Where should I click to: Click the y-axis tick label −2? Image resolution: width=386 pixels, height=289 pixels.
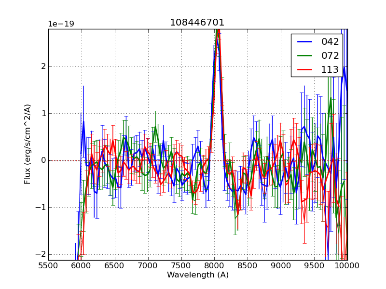(x=41, y=254)
